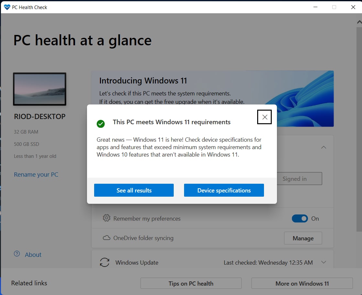Close the PC Health Check window
The height and width of the screenshot is (295, 362).
pyautogui.click(x=353, y=7)
